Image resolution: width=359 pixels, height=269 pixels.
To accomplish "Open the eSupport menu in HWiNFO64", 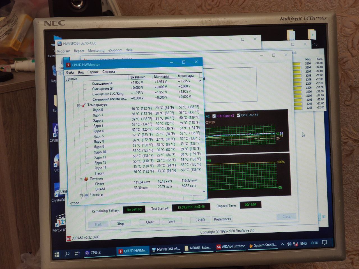I will point(115,50).
